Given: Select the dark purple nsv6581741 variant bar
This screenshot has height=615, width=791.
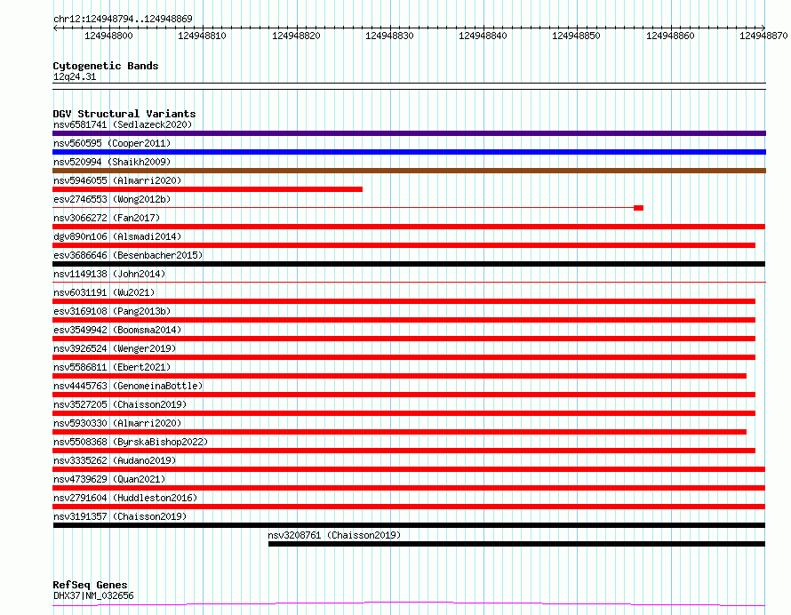Looking at the screenshot, I should pyautogui.click(x=409, y=133).
